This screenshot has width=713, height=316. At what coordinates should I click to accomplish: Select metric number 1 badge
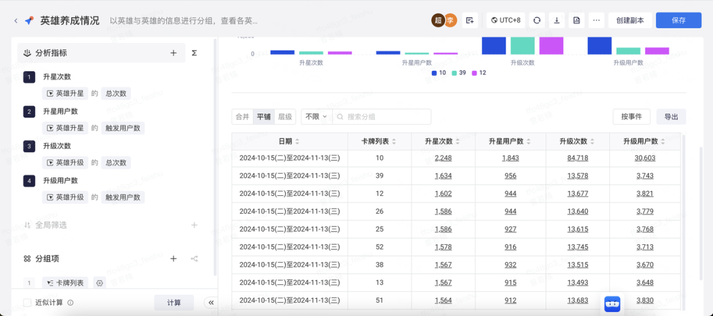pyautogui.click(x=29, y=77)
